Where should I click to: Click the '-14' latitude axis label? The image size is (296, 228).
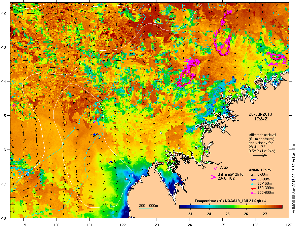(x=3, y=81)
